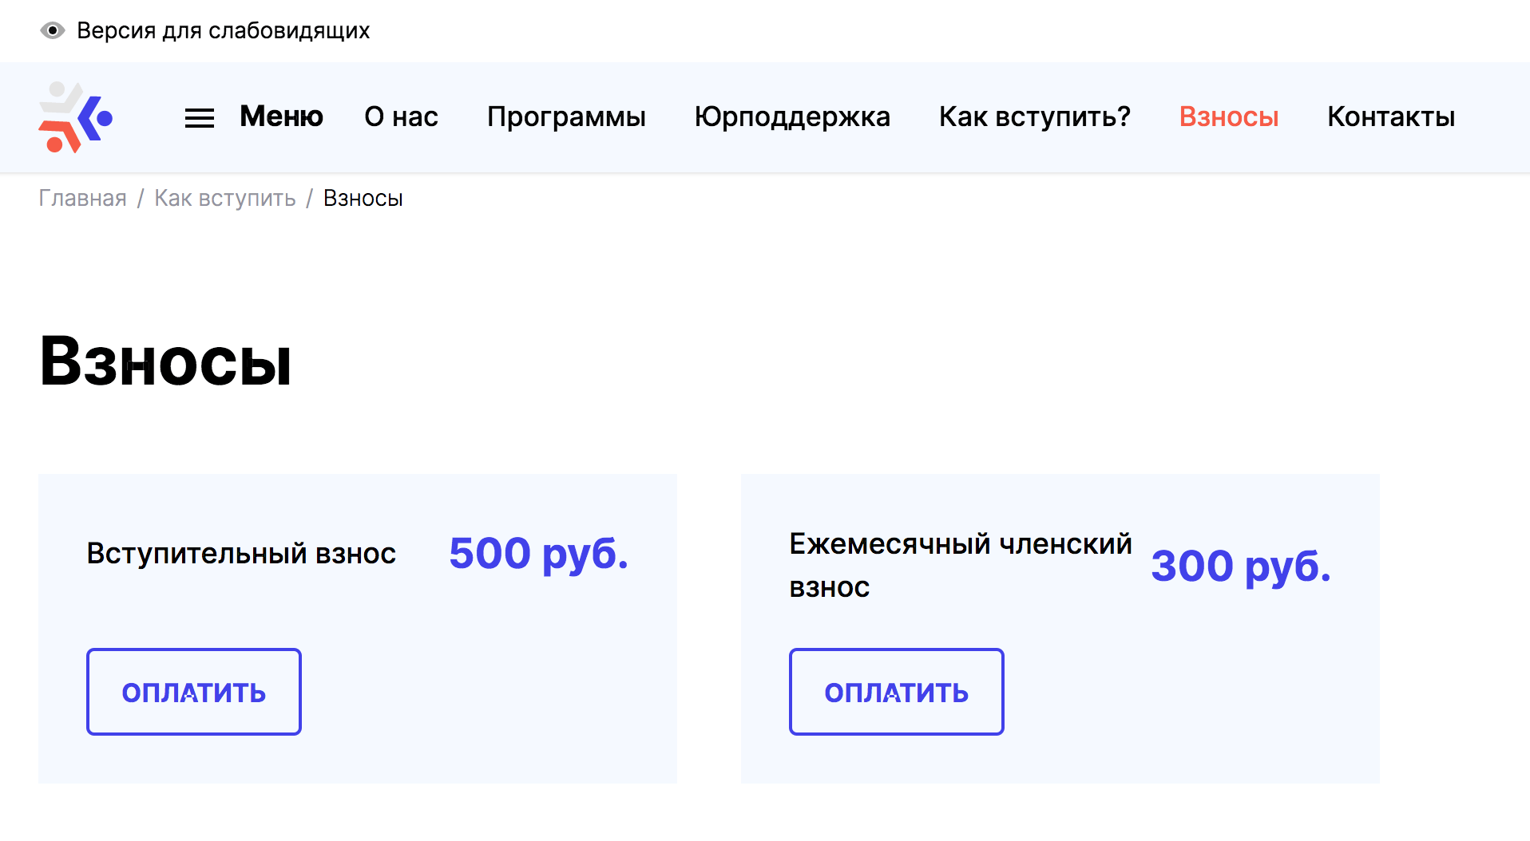Go to Программы section
Viewport: 1530px width, 841px height.
click(566, 116)
